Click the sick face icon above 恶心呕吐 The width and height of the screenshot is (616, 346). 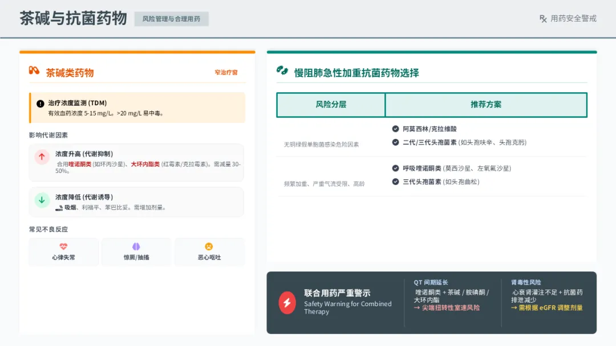pyautogui.click(x=209, y=246)
